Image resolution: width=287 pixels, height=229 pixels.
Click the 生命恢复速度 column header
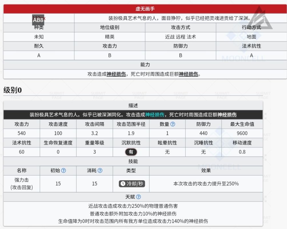(58, 143)
